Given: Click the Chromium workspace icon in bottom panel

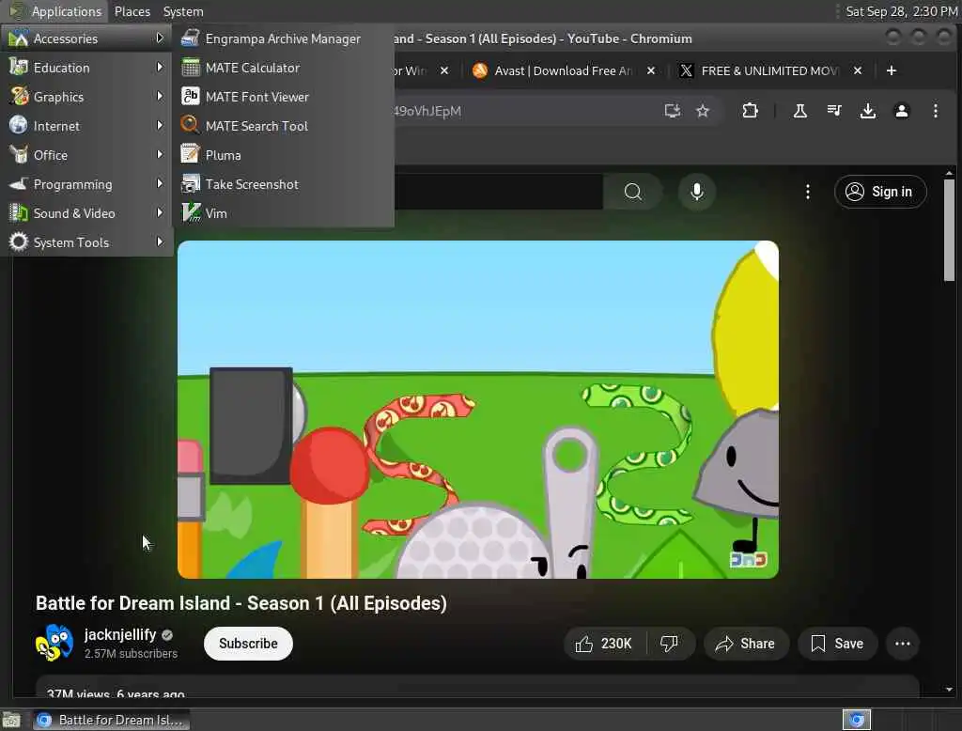Looking at the screenshot, I should 857,720.
